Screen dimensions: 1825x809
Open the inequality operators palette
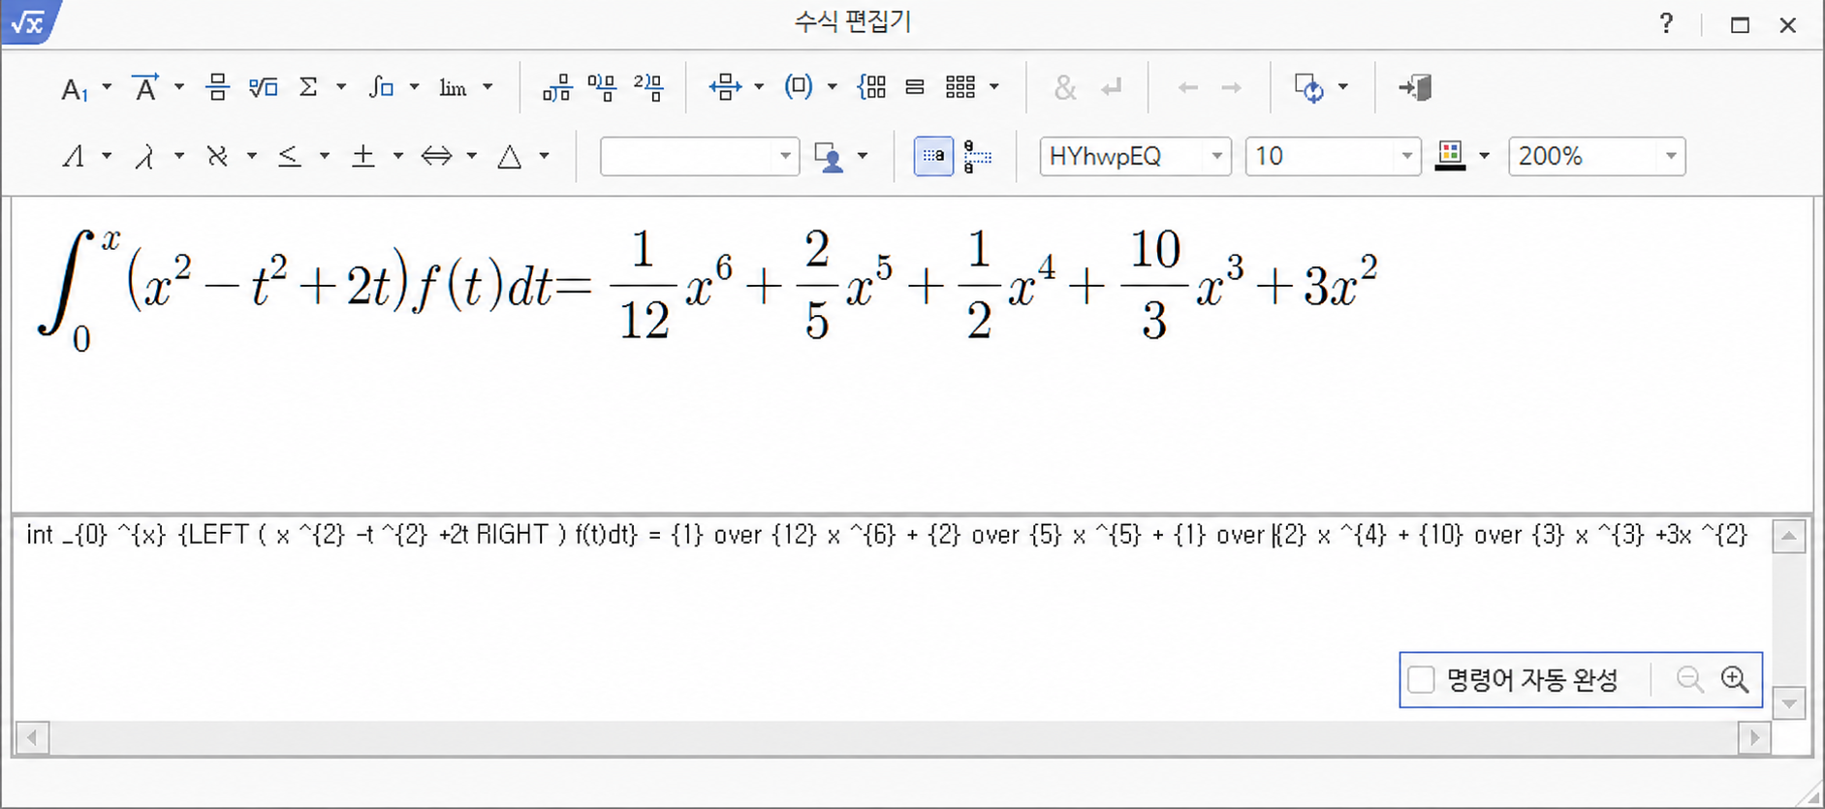point(290,156)
